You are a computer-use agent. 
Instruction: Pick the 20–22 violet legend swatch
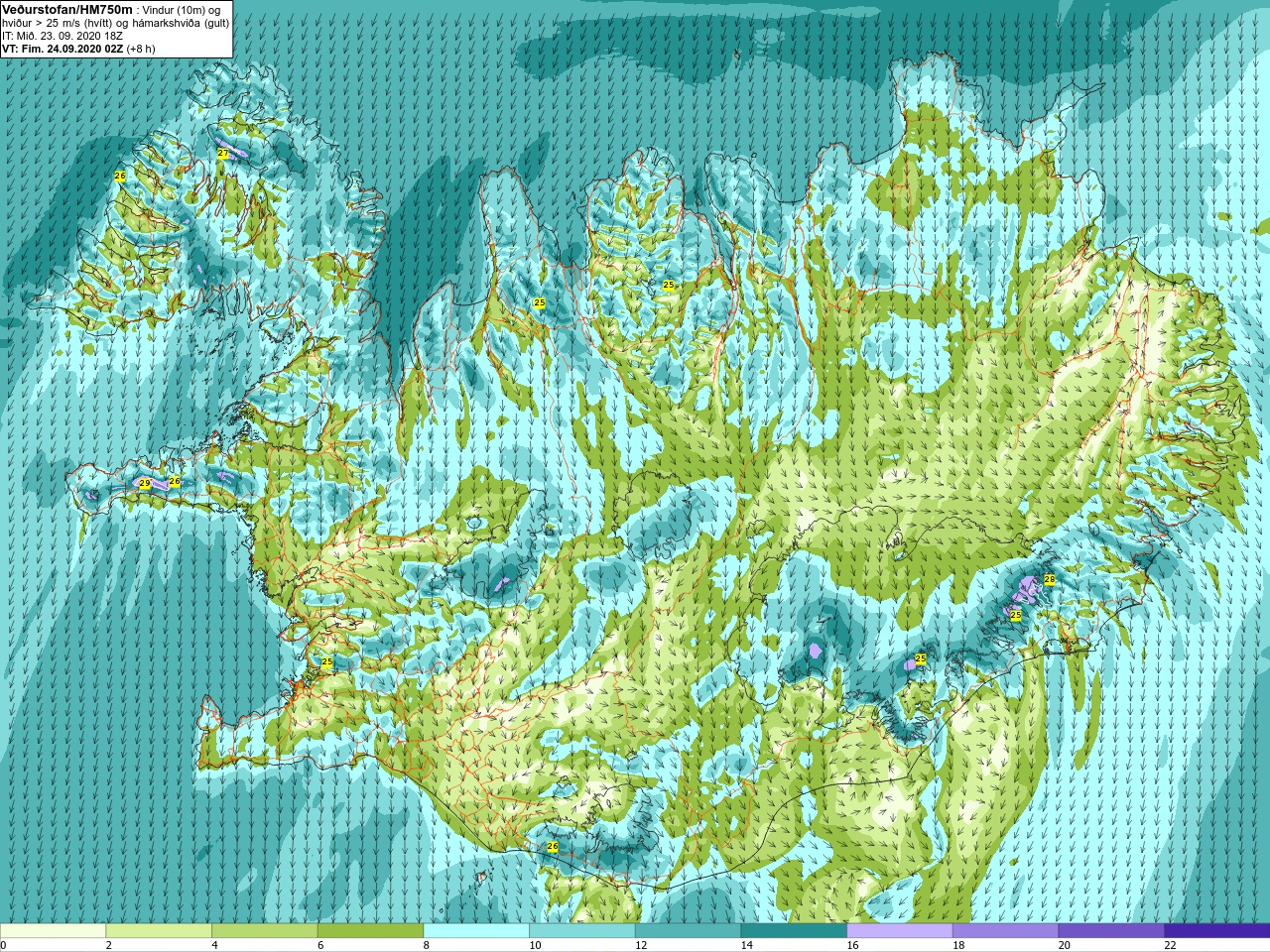(x=1111, y=931)
